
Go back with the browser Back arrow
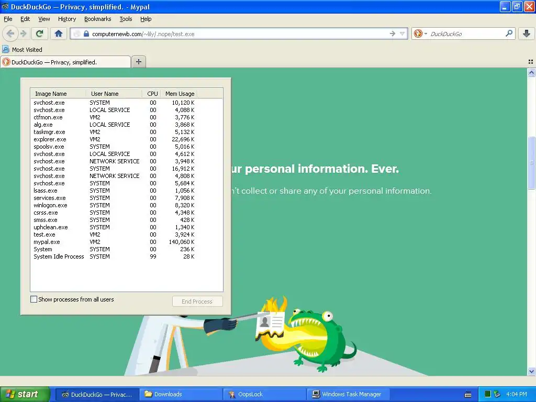pos(10,33)
